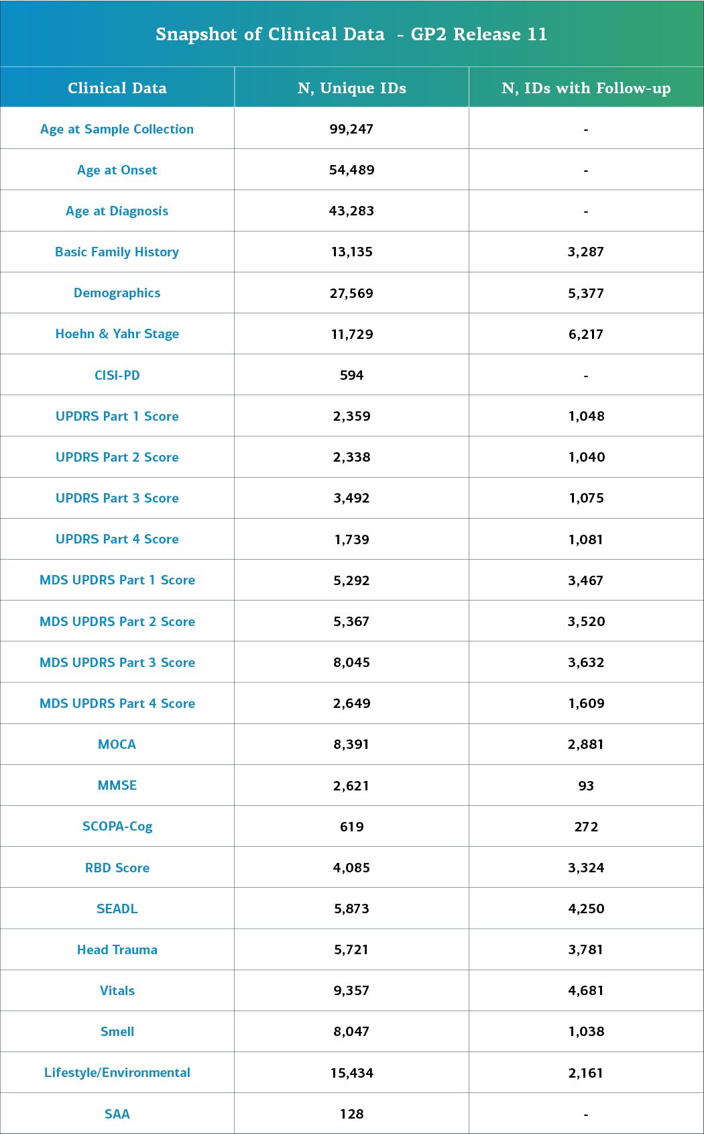The width and height of the screenshot is (704, 1134).
Task: Click the SAA row label
Action: pyautogui.click(x=117, y=1114)
